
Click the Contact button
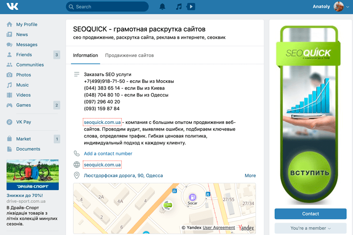[311, 214]
